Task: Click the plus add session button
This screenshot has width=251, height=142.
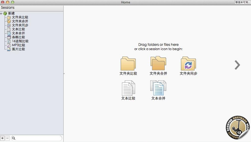Action: (x=2, y=138)
